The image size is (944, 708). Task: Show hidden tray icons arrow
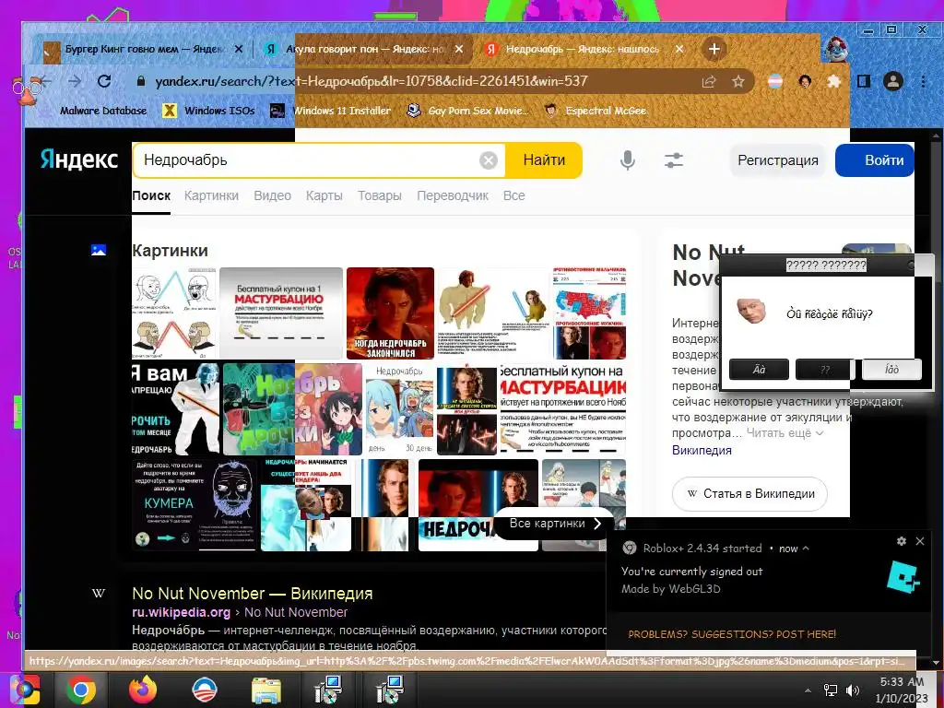pos(808,690)
